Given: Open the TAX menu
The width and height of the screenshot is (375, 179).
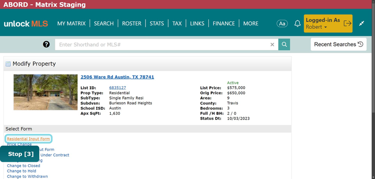Looking at the screenshot, I should click(177, 23).
